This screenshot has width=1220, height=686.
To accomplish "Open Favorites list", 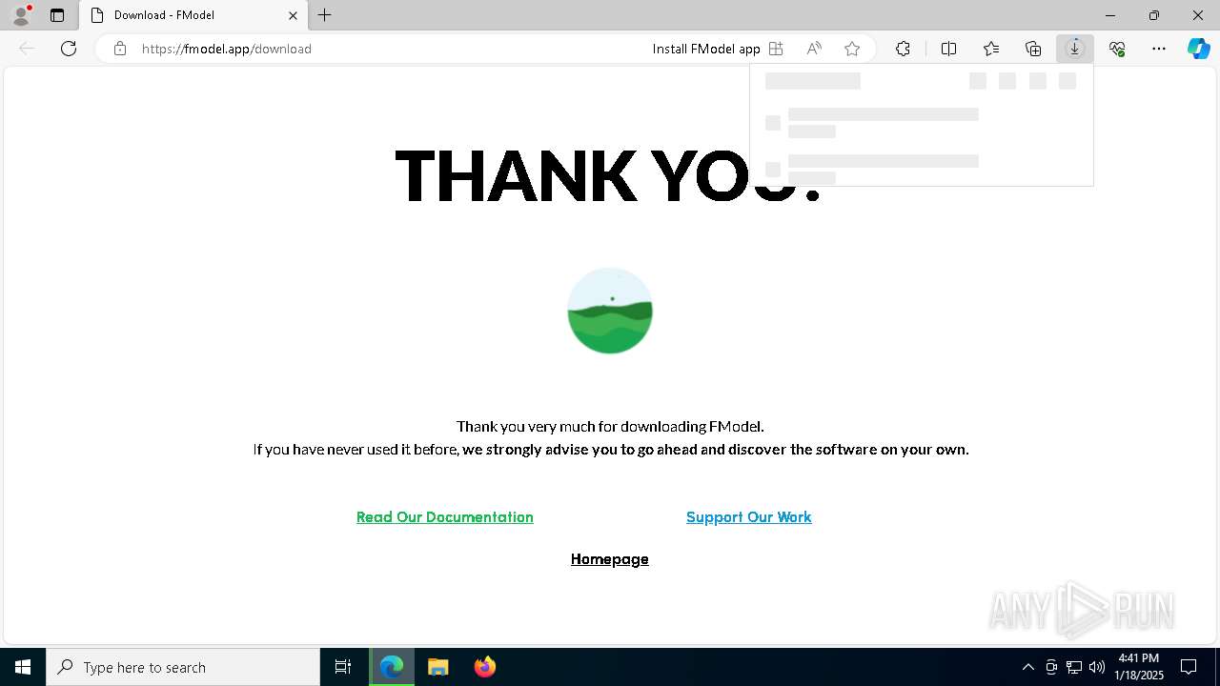I will (991, 49).
